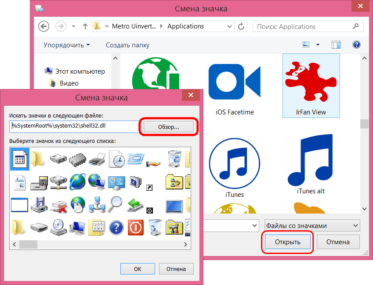Choose the floppy drive icon
Viewport: 373px width, 285px height.
(x=39, y=205)
